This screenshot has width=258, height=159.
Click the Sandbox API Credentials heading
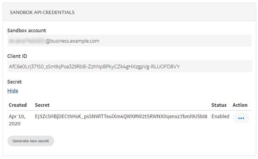pyautogui.click(x=42, y=13)
